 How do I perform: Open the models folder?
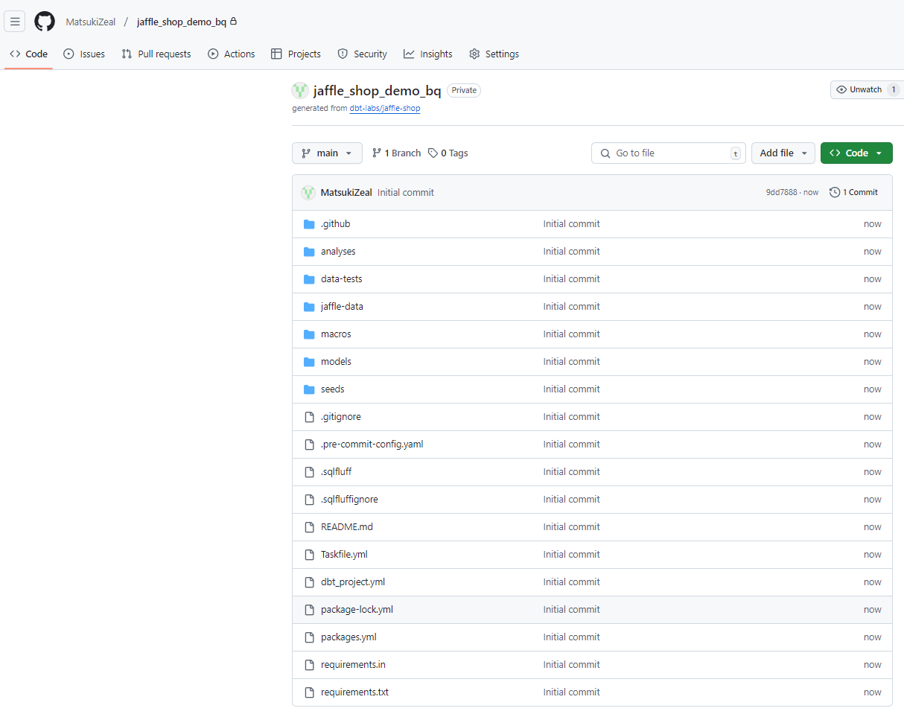coord(337,361)
